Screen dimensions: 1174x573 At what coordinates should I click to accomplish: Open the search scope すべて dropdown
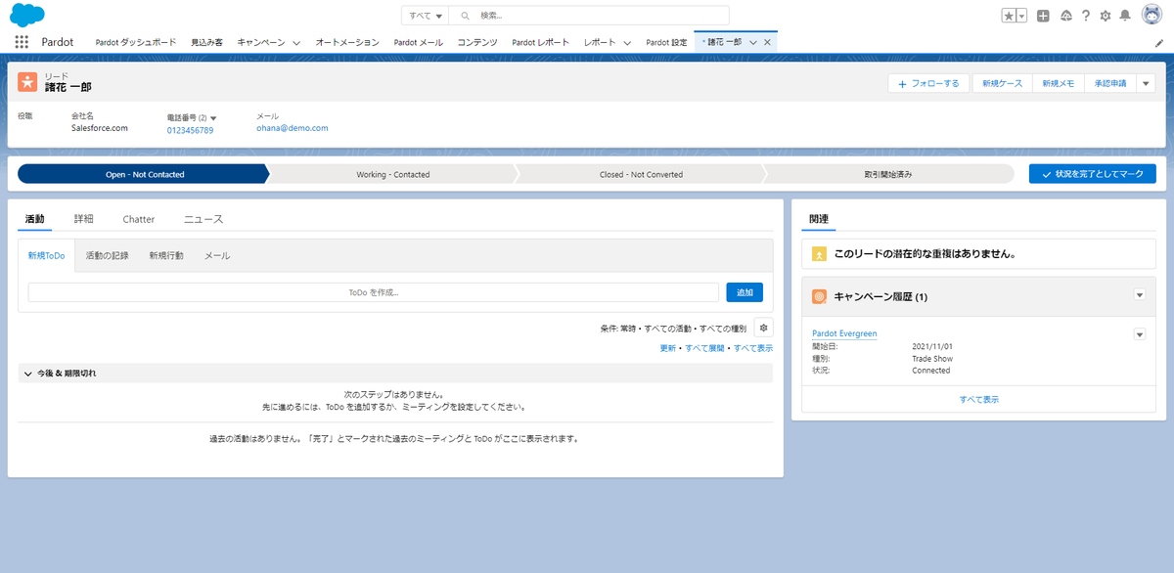pyautogui.click(x=425, y=16)
